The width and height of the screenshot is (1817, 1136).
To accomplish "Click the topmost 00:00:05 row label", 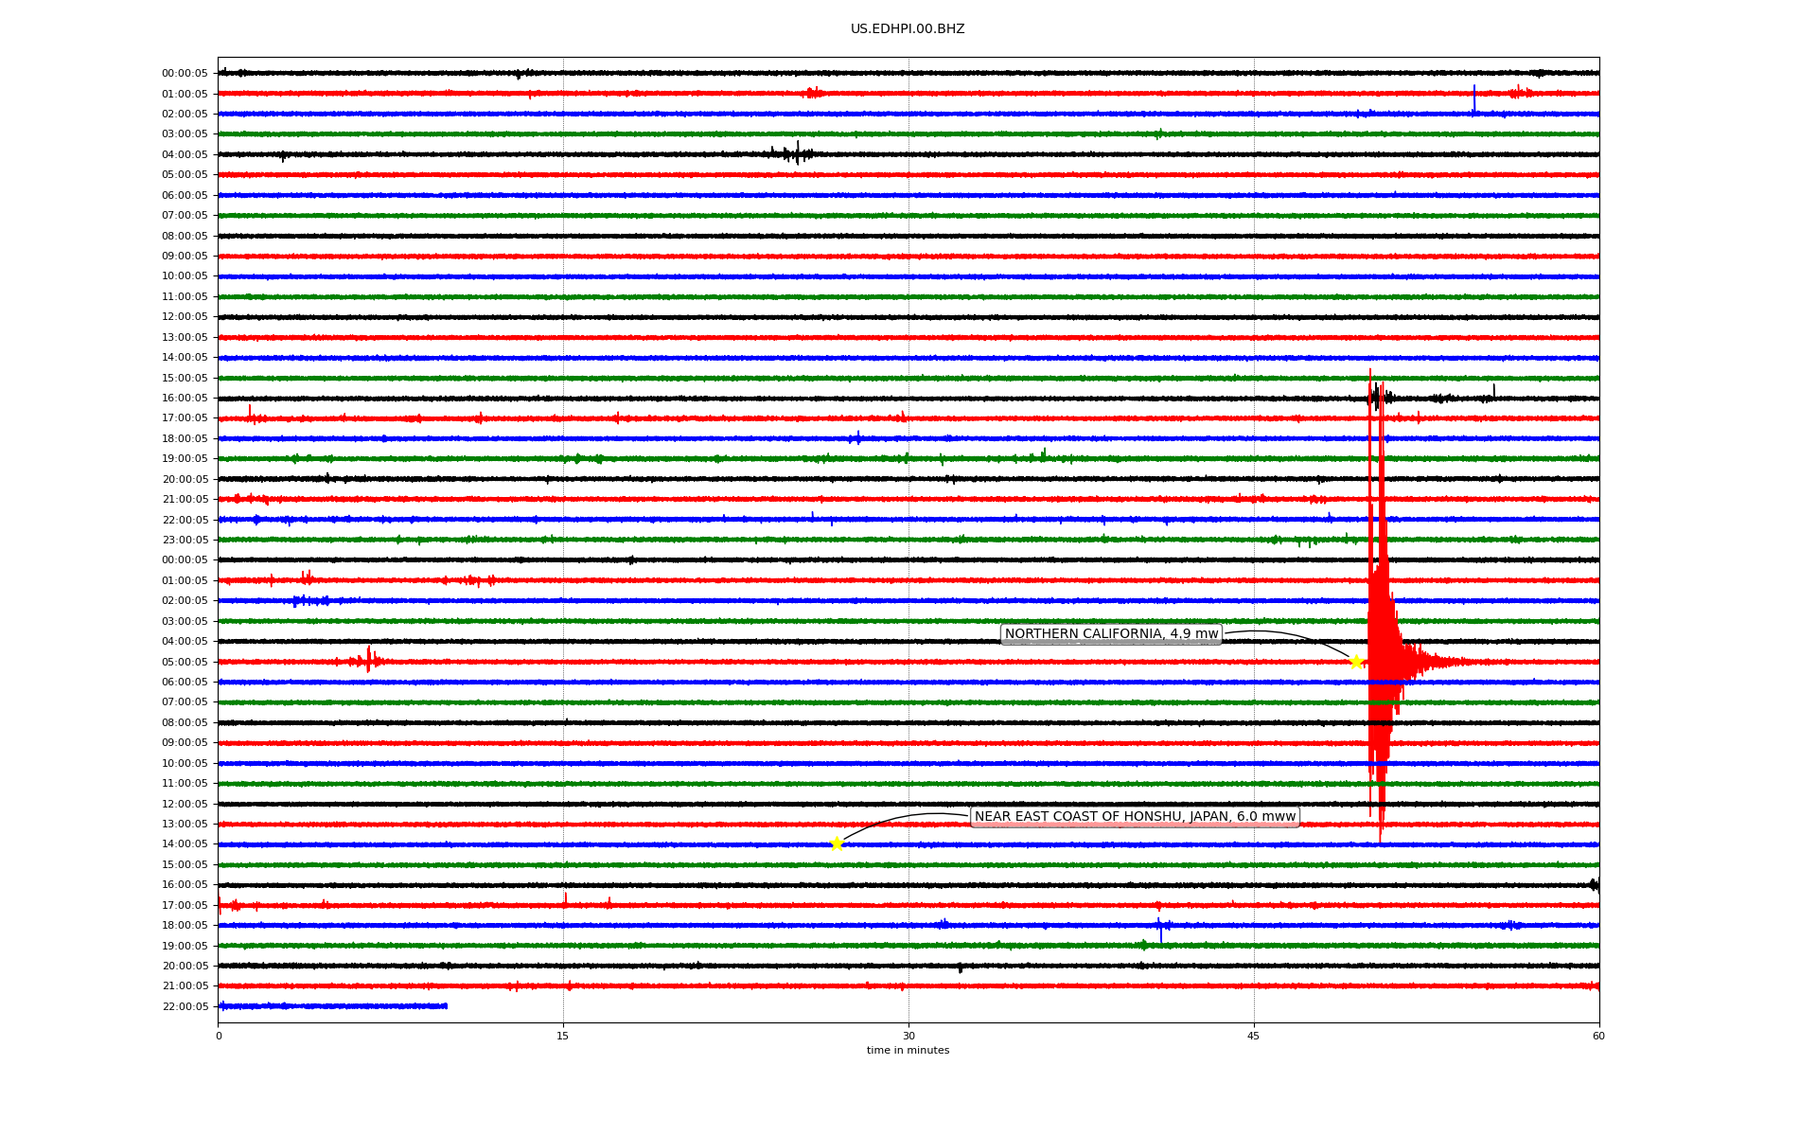I will click(x=185, y=74).
